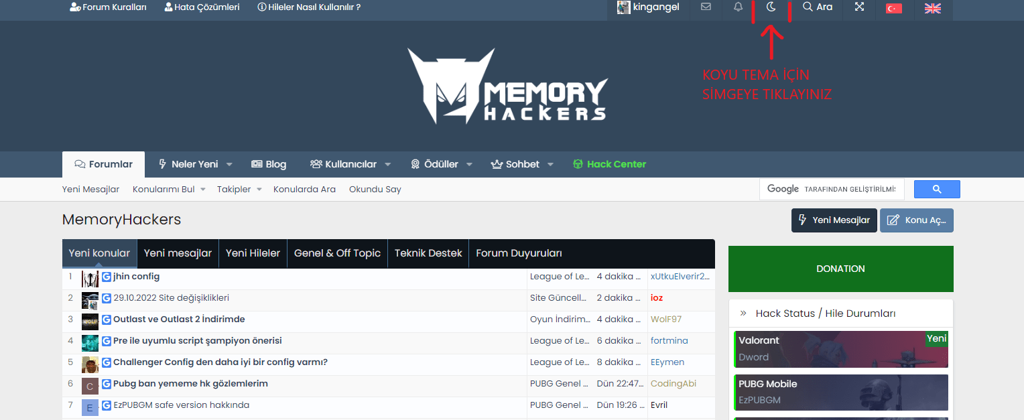The width and height of the screenshot is (1024, 420).
Task: Open the Blog tab
Action: coord(269,164)
